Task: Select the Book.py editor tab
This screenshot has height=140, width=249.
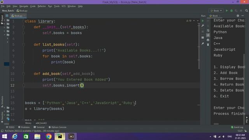Action: [18, 16]
